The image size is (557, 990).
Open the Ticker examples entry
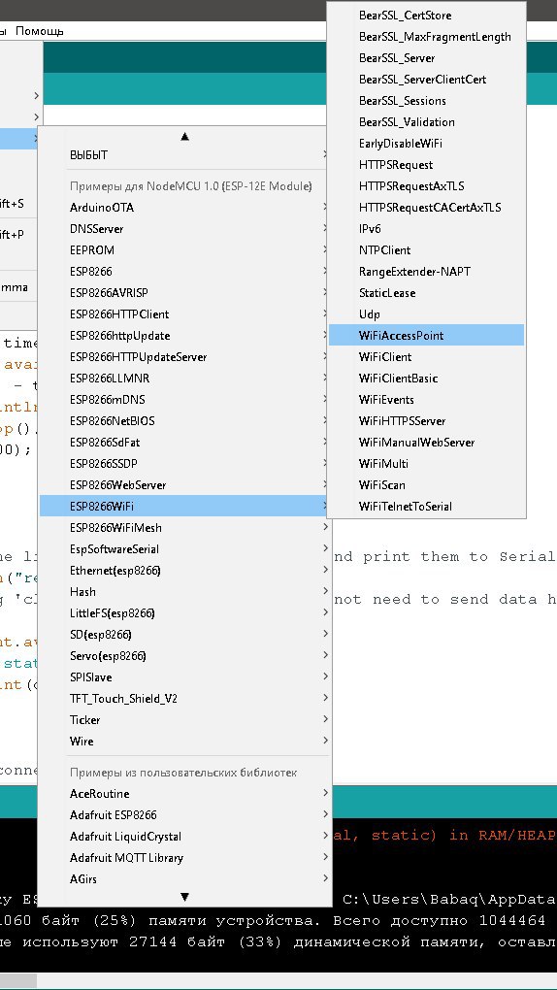point(184,720)
